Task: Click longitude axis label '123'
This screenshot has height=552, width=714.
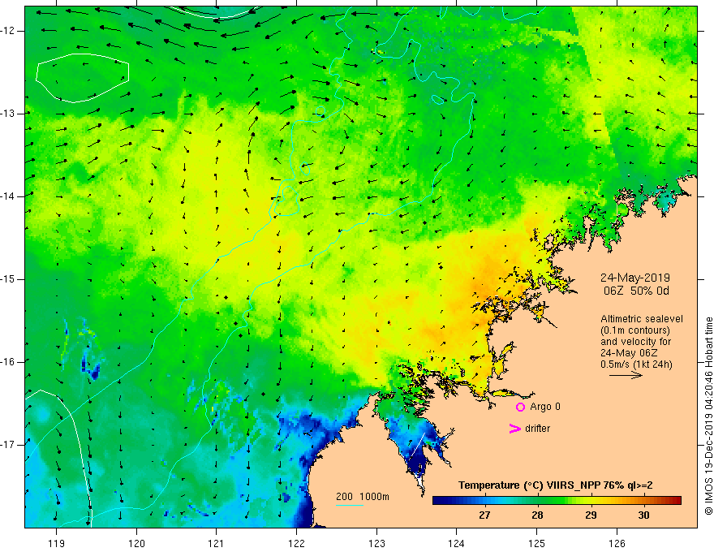Action: (376, 543)
